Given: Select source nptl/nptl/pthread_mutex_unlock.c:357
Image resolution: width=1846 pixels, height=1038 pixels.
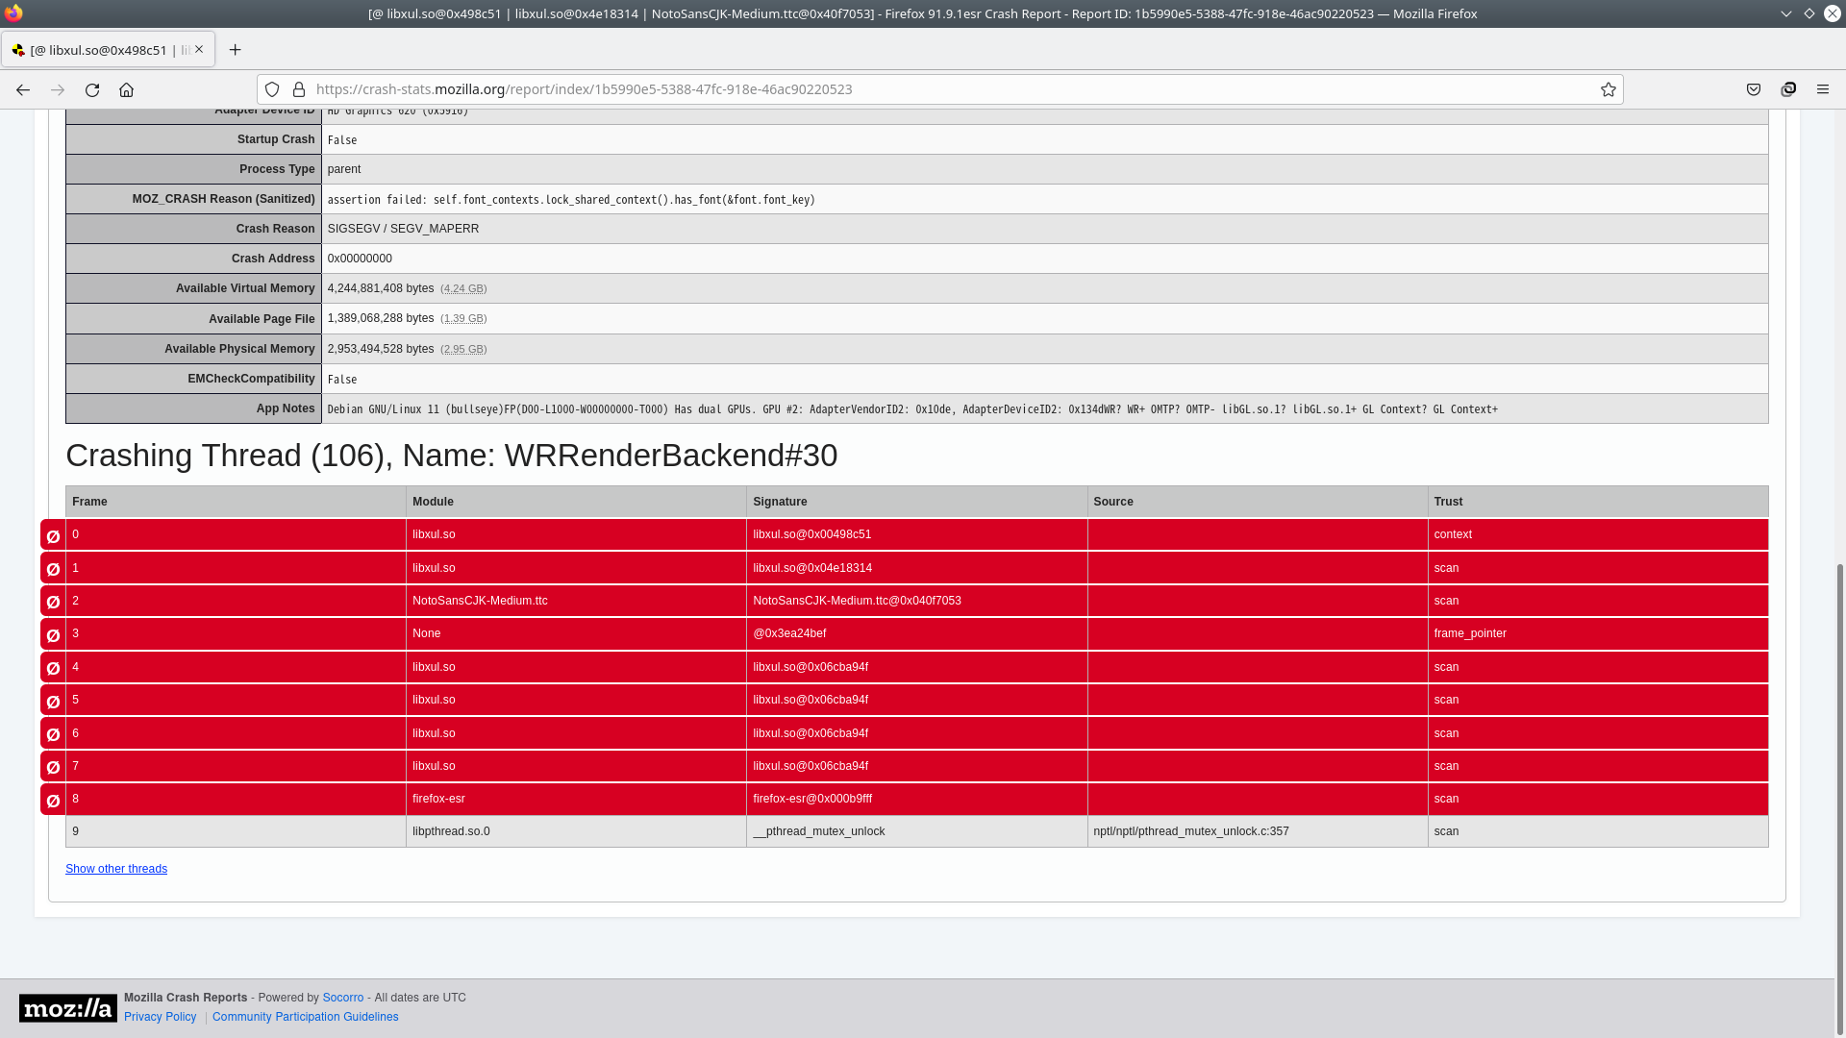Looking at the screenshot, I should 1191,831.
